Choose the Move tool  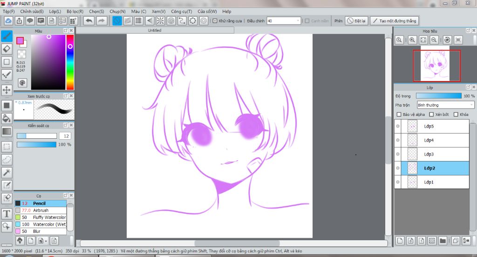[7, 90]
